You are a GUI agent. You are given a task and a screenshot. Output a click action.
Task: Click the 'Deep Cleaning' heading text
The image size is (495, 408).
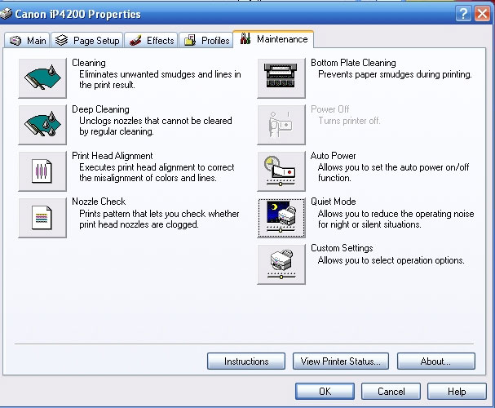[x=100, y=109]
